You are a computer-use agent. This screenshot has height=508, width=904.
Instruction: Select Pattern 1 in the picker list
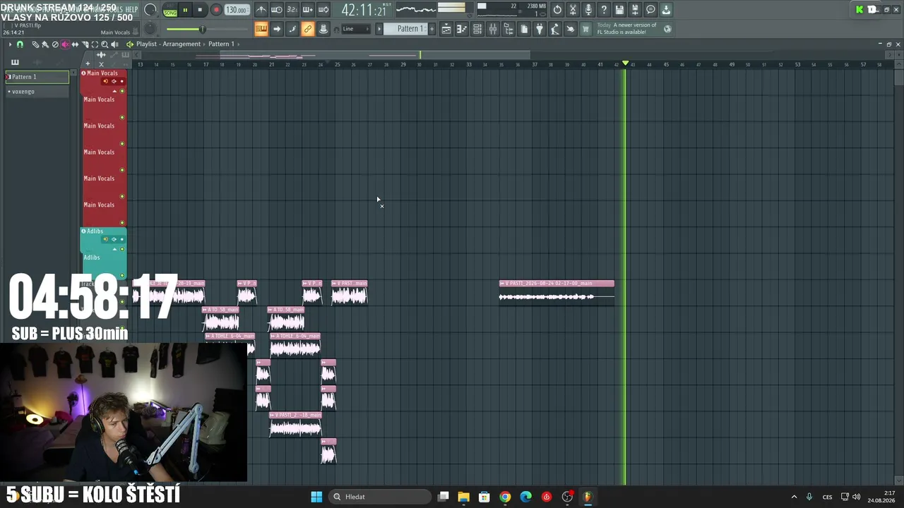pos(37,77)
